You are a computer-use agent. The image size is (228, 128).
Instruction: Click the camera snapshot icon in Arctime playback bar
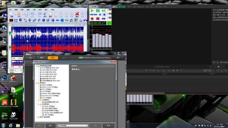coord(173,71)
